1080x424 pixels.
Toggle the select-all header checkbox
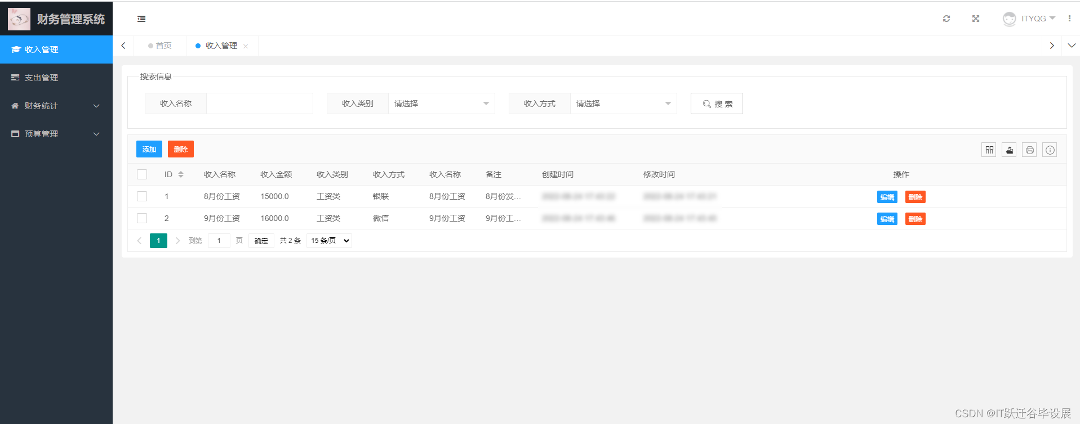(142, 174)
